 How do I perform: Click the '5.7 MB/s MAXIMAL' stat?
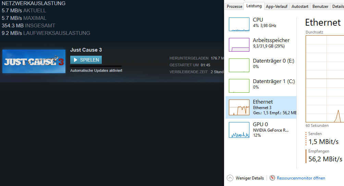click(24, 18)
